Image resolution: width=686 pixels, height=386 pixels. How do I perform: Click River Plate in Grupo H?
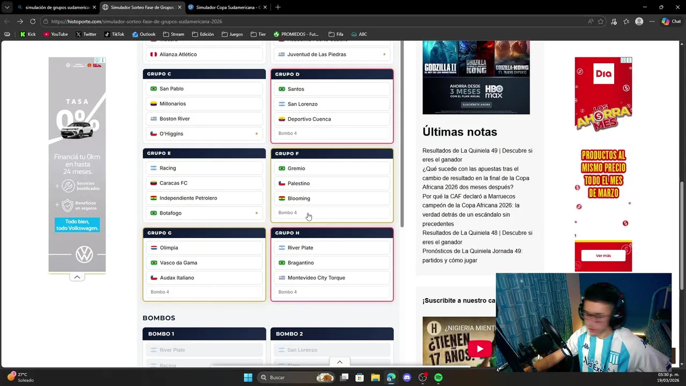click(332, 248)
